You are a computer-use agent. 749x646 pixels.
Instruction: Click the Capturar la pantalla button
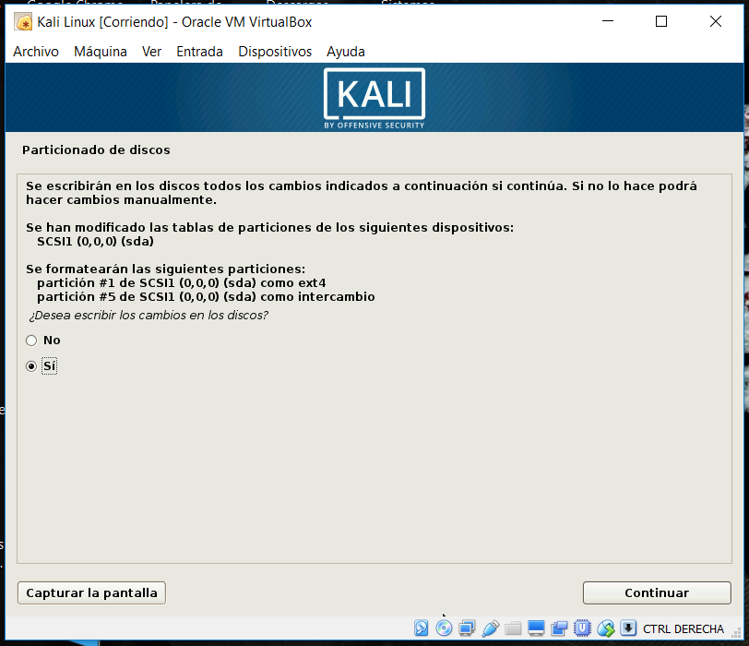point(91,592)
